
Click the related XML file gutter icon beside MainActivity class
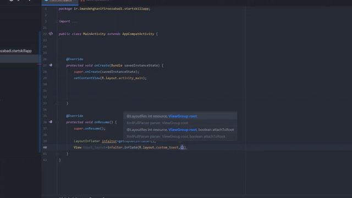pos(51,34)
